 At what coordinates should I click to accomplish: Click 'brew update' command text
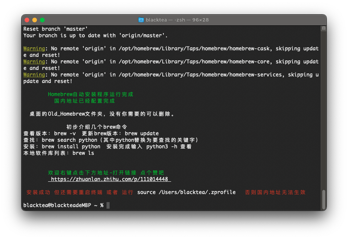coord(142,133)
